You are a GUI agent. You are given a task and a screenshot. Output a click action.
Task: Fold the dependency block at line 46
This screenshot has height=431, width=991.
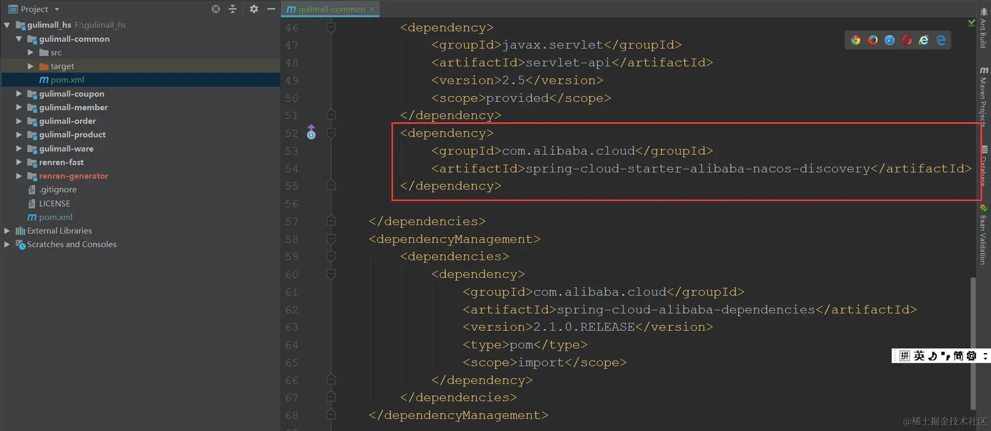(x=331, y=28)
